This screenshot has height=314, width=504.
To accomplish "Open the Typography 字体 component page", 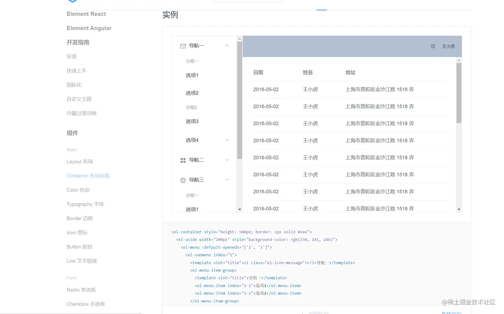I will [x=85, y=204].
